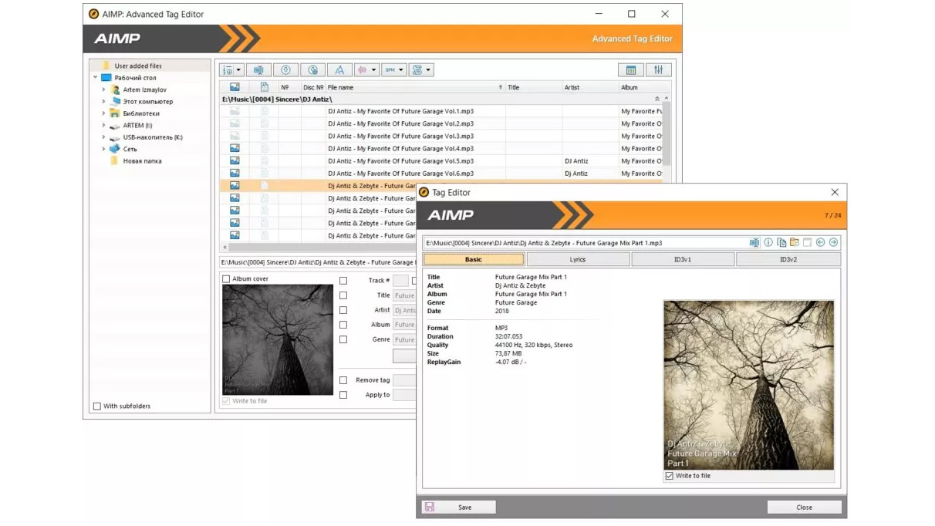This screenshot has height=526, width=935.
Task: Click the disc download toolbar icon
Action: click(285, 70)
